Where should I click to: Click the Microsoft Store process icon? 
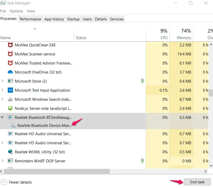pos(10,81)
